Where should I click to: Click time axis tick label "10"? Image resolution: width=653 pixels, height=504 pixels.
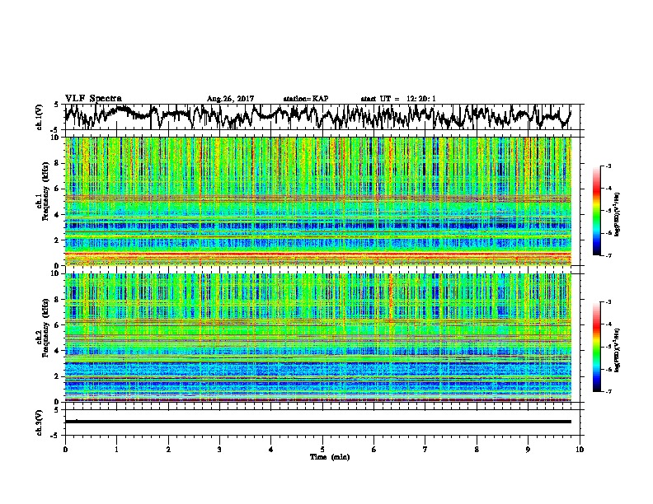(x=580, y=450)
